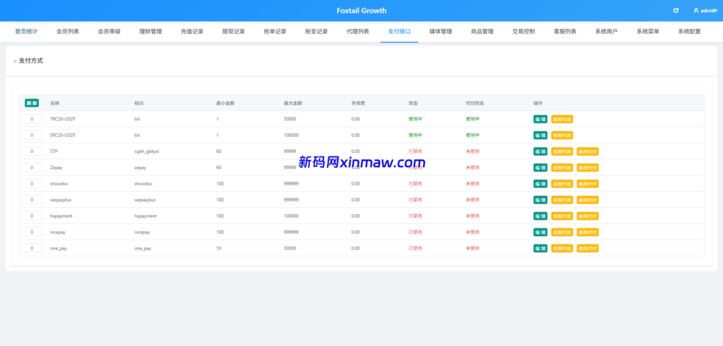Switch to the 会员列表 tab
The height and width of the screenshot is (346, 723).
[68, 32]
